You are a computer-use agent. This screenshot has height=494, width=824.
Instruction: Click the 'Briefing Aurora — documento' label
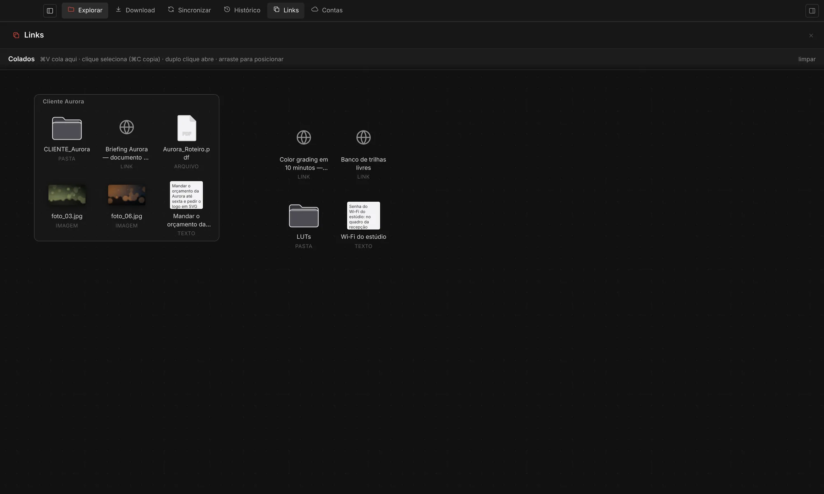126,154
